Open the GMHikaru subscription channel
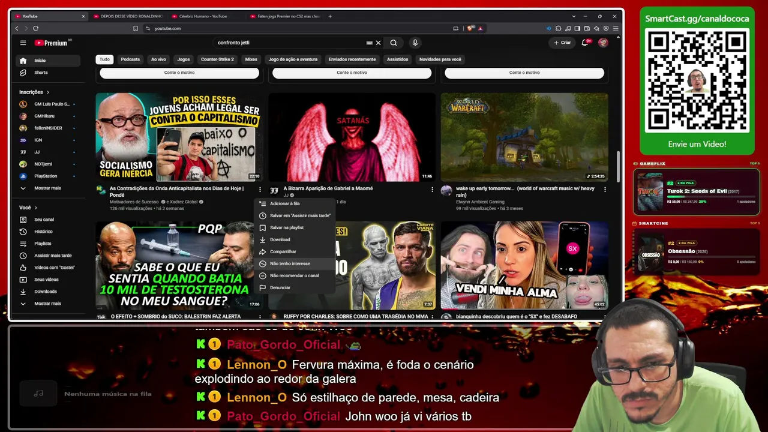 (48, 116)
